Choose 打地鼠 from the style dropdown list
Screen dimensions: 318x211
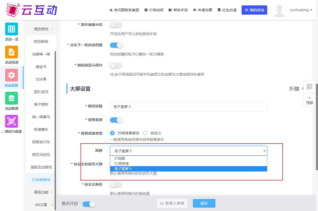[x=120, y=158]
